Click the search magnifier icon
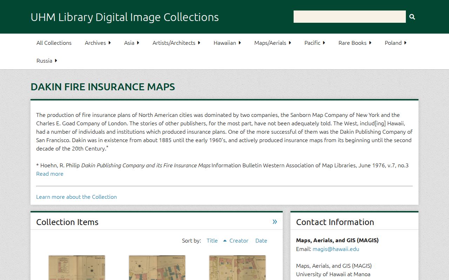The image size is (449, 280). (412, 17)
